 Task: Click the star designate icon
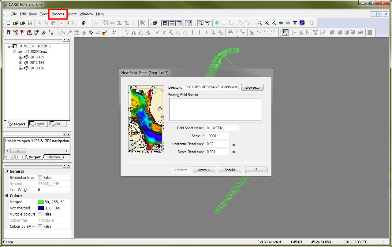point(206,32)
